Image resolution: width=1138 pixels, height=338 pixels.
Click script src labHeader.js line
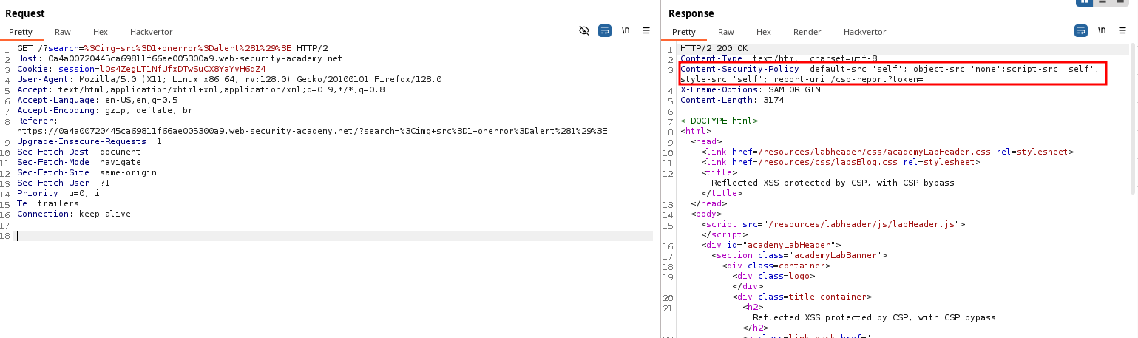(x=833, y=224)
